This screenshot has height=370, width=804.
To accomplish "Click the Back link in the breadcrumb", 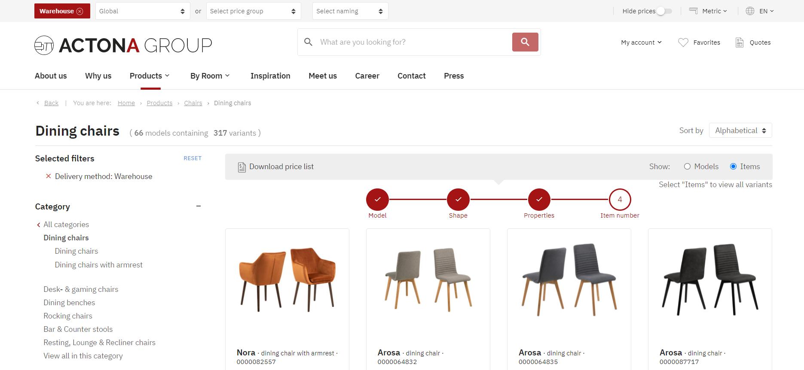I will click(51, 103).
